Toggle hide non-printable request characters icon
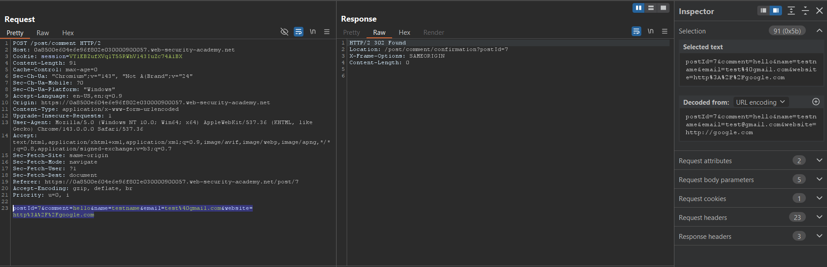This screenshot has height=267, width=827. click(284, 32)
